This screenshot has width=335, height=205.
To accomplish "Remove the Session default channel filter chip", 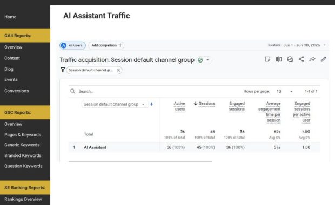I will (x=118, y=70).
